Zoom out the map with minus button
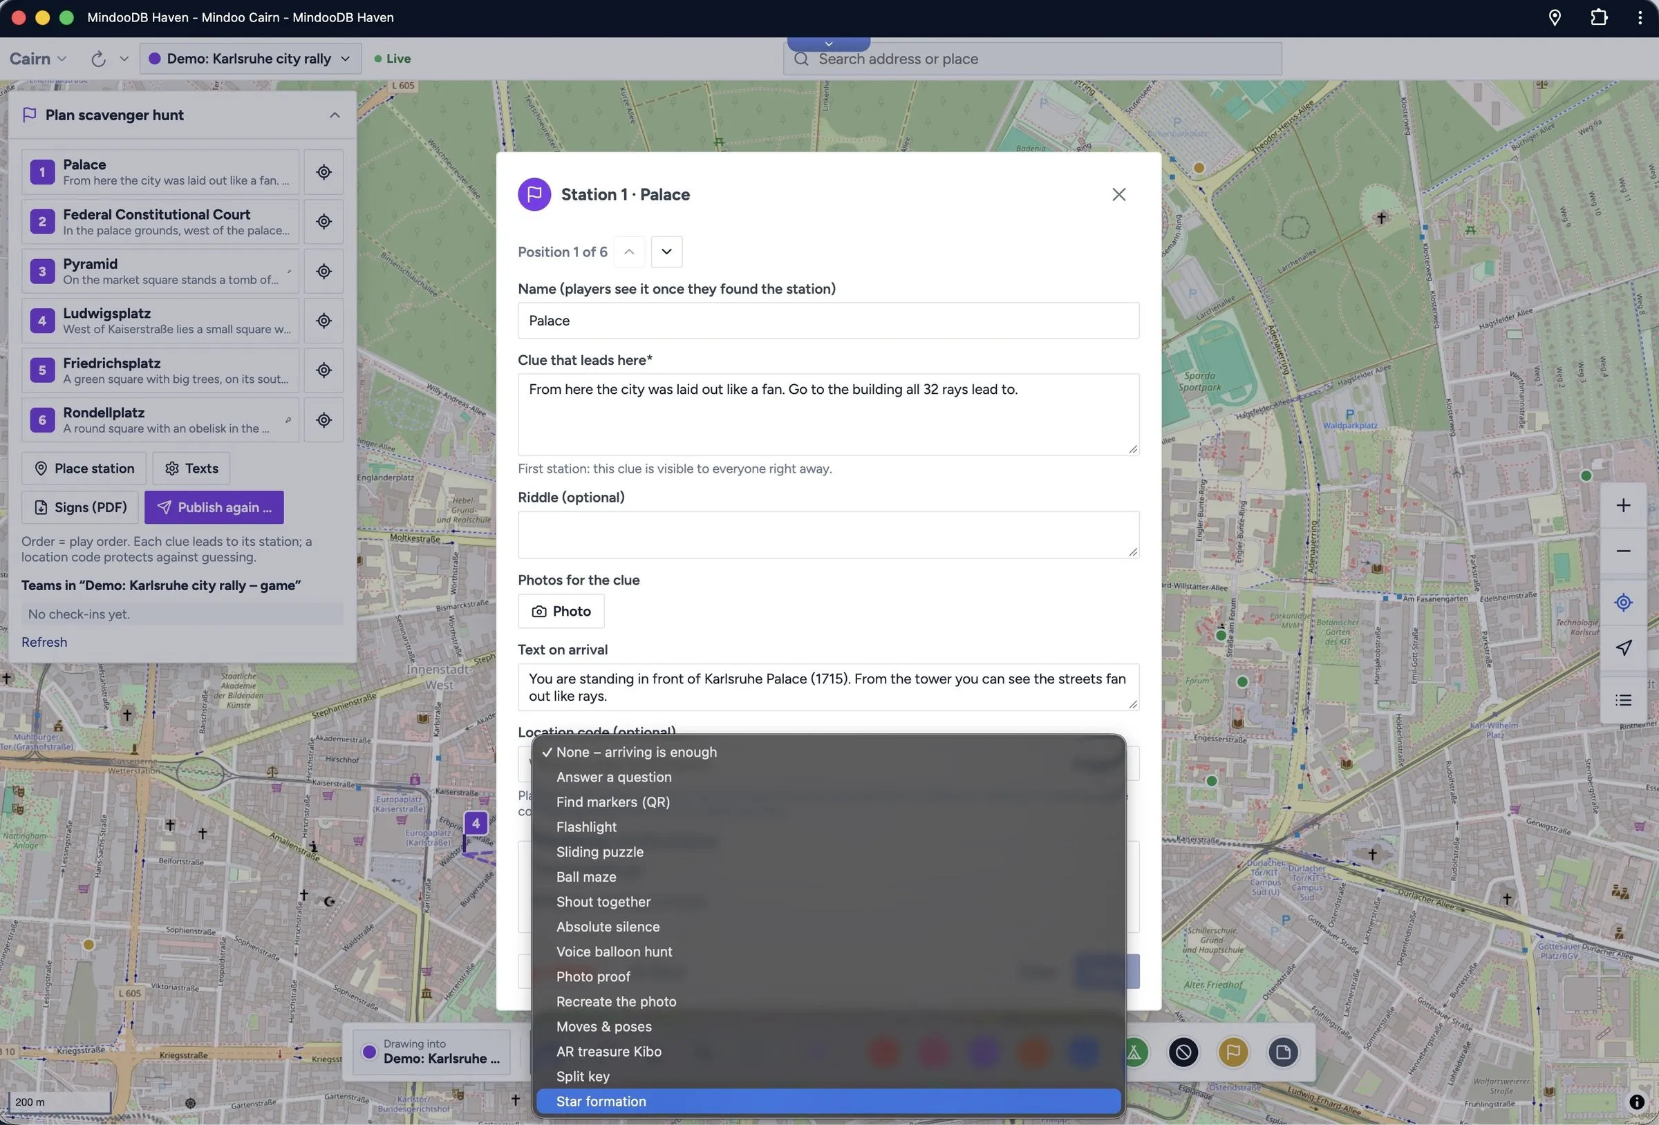Screen dimensions: 1659x1125 1623,551
